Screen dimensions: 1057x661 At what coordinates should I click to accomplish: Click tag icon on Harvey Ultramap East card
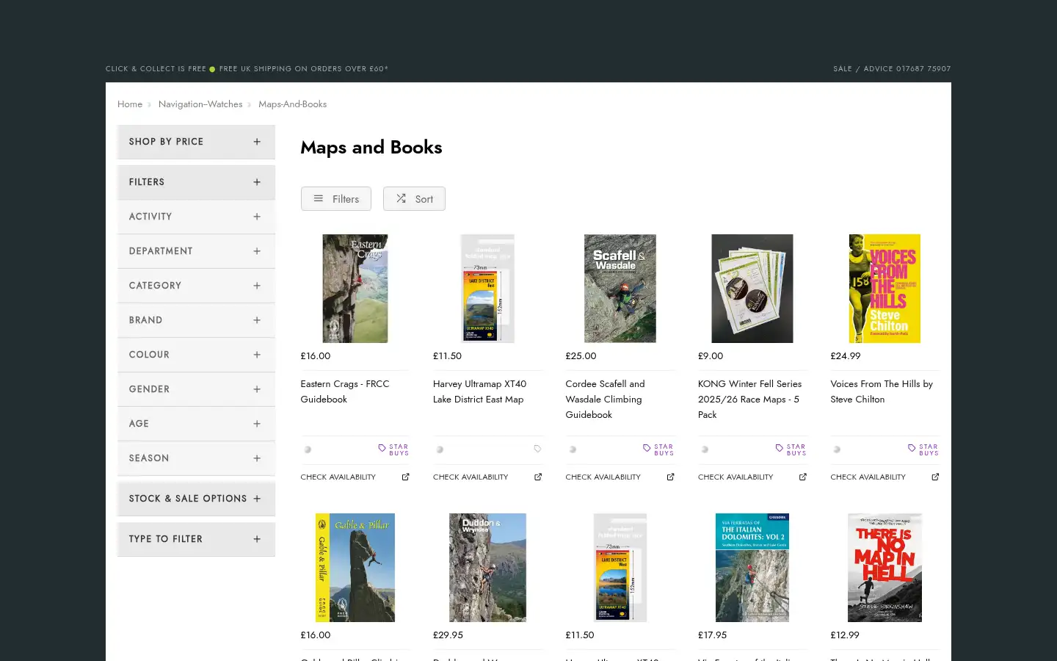[x=537, y=449]
